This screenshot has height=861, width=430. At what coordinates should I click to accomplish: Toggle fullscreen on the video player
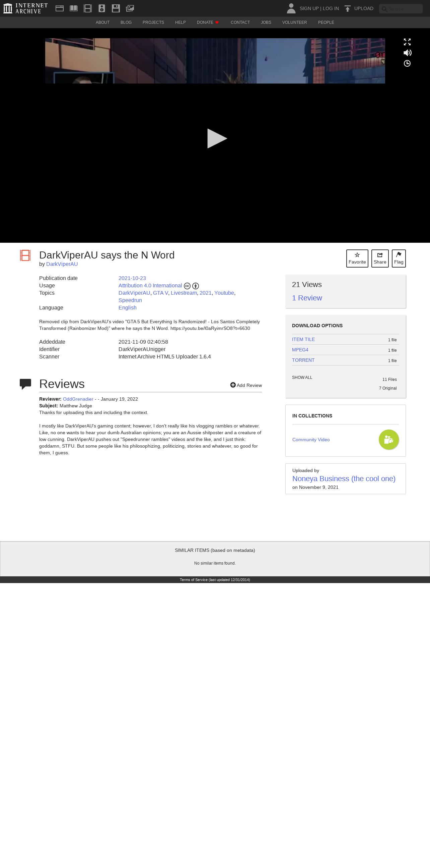407,42
